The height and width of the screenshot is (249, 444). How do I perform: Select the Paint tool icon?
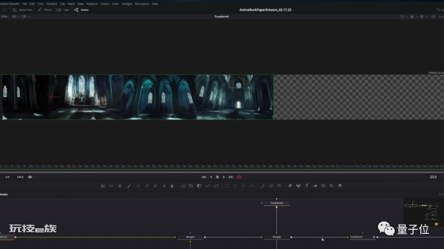pos(128,186)
